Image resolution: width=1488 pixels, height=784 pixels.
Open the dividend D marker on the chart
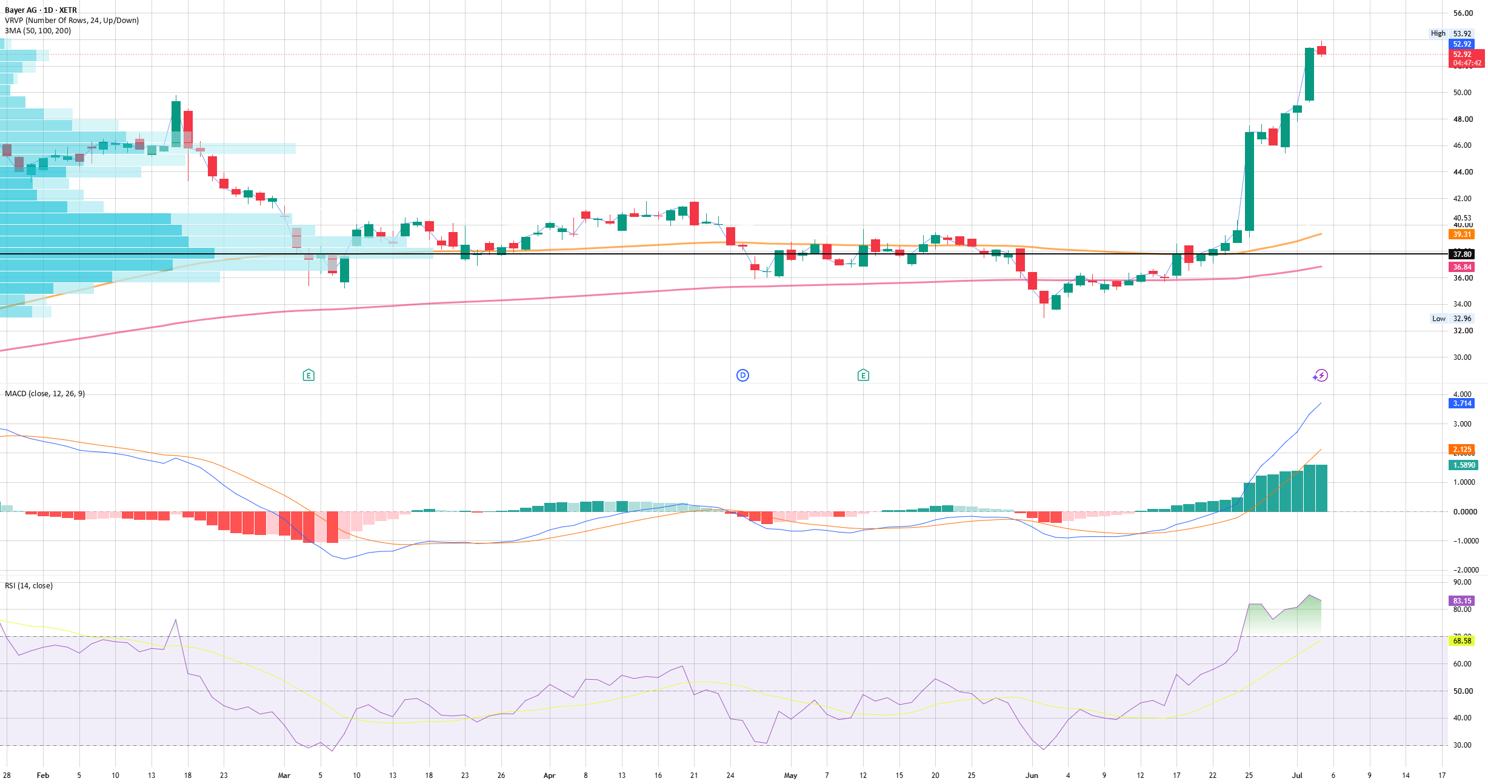point(742,375)
